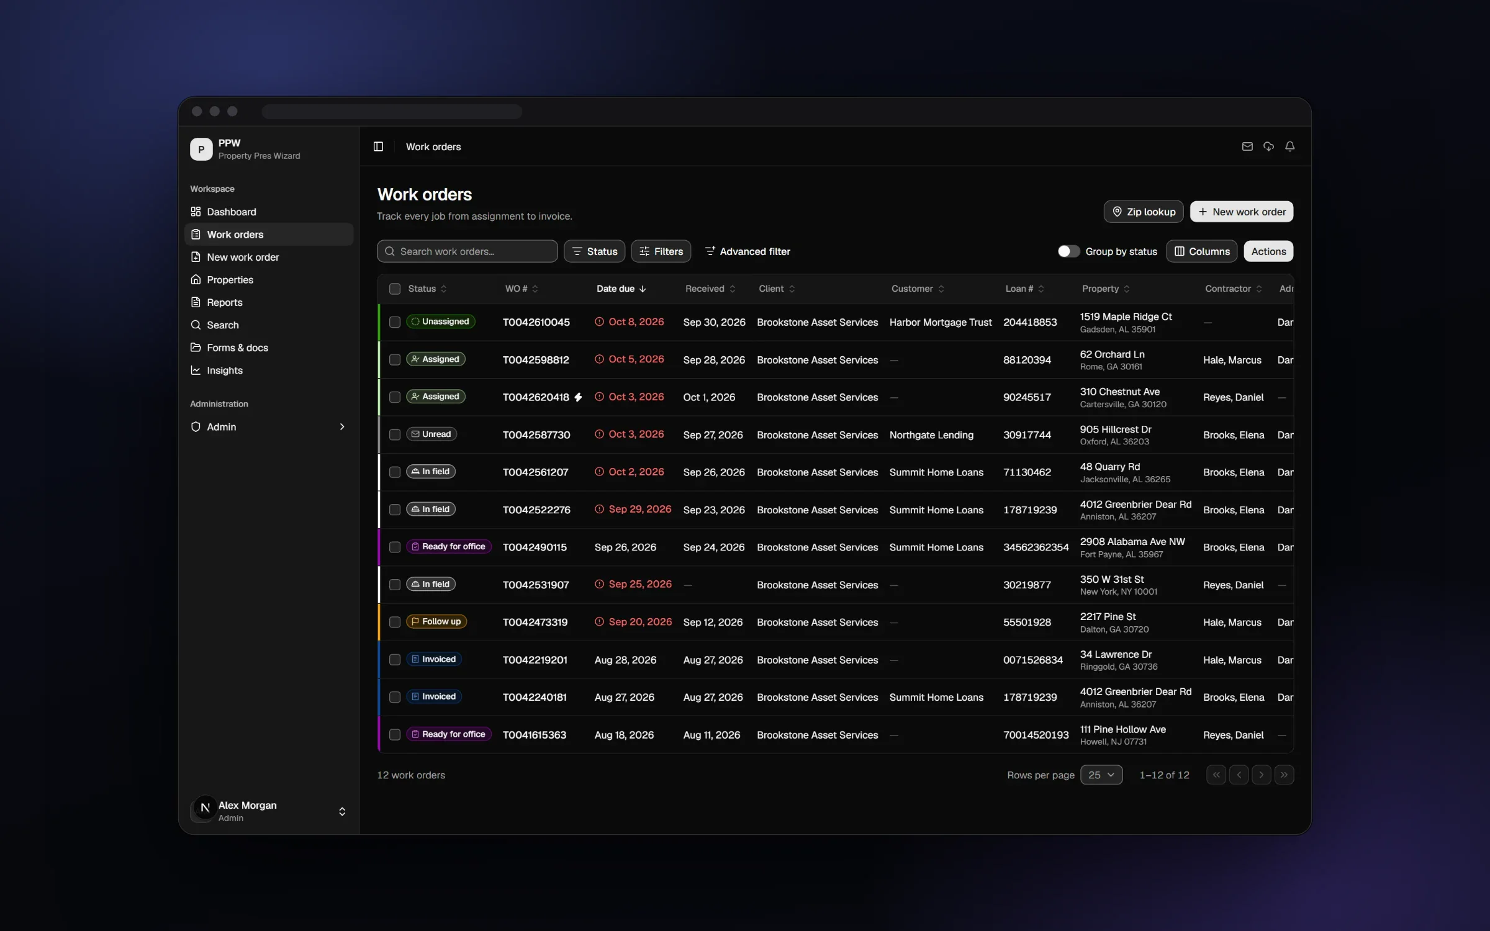Go to next page arrow

1261,775
